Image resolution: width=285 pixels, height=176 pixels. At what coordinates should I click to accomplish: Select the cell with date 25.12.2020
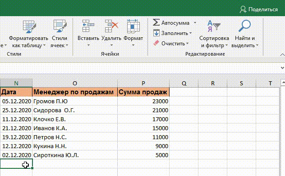16,110
